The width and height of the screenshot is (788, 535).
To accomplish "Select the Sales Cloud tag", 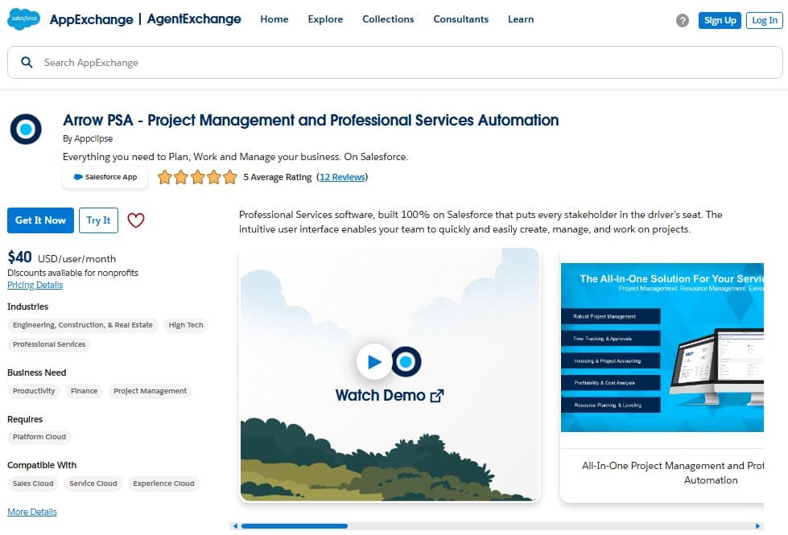I will [x=33, y=484].
